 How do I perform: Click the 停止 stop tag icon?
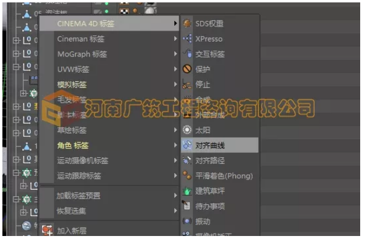pyautogui.click(x=187, y=84)
